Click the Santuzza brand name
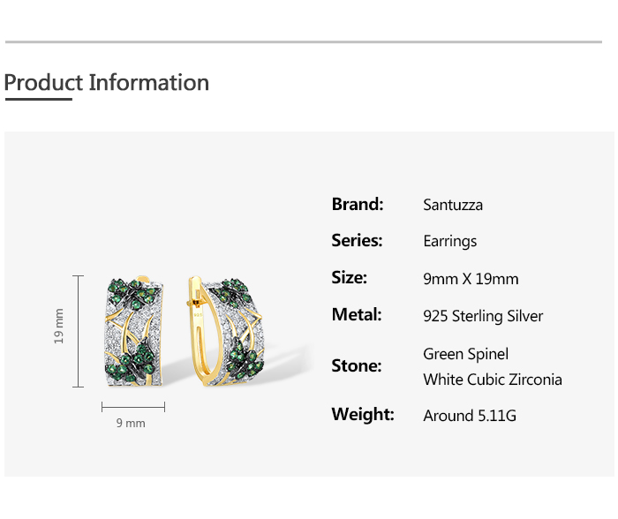Viewport: 618px width, 519px height. tap(453, 206)
